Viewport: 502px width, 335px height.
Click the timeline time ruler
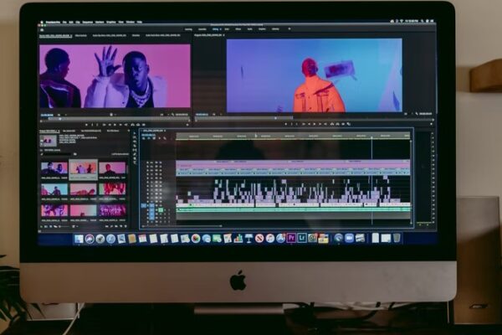tap(293, 136)
